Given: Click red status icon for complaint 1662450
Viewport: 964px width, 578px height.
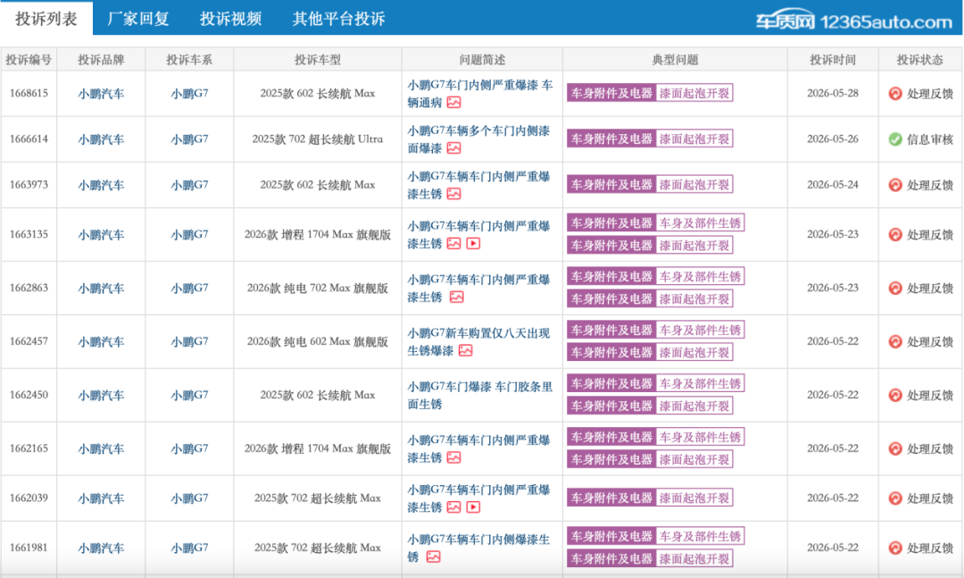Looking at the screenshot, I should point(895,395).
